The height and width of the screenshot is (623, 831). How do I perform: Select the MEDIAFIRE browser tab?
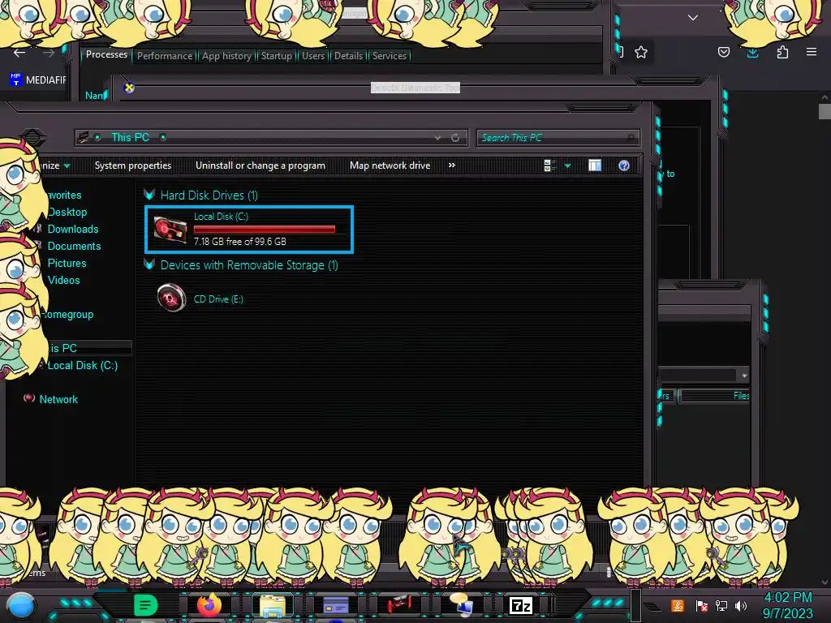37,80
